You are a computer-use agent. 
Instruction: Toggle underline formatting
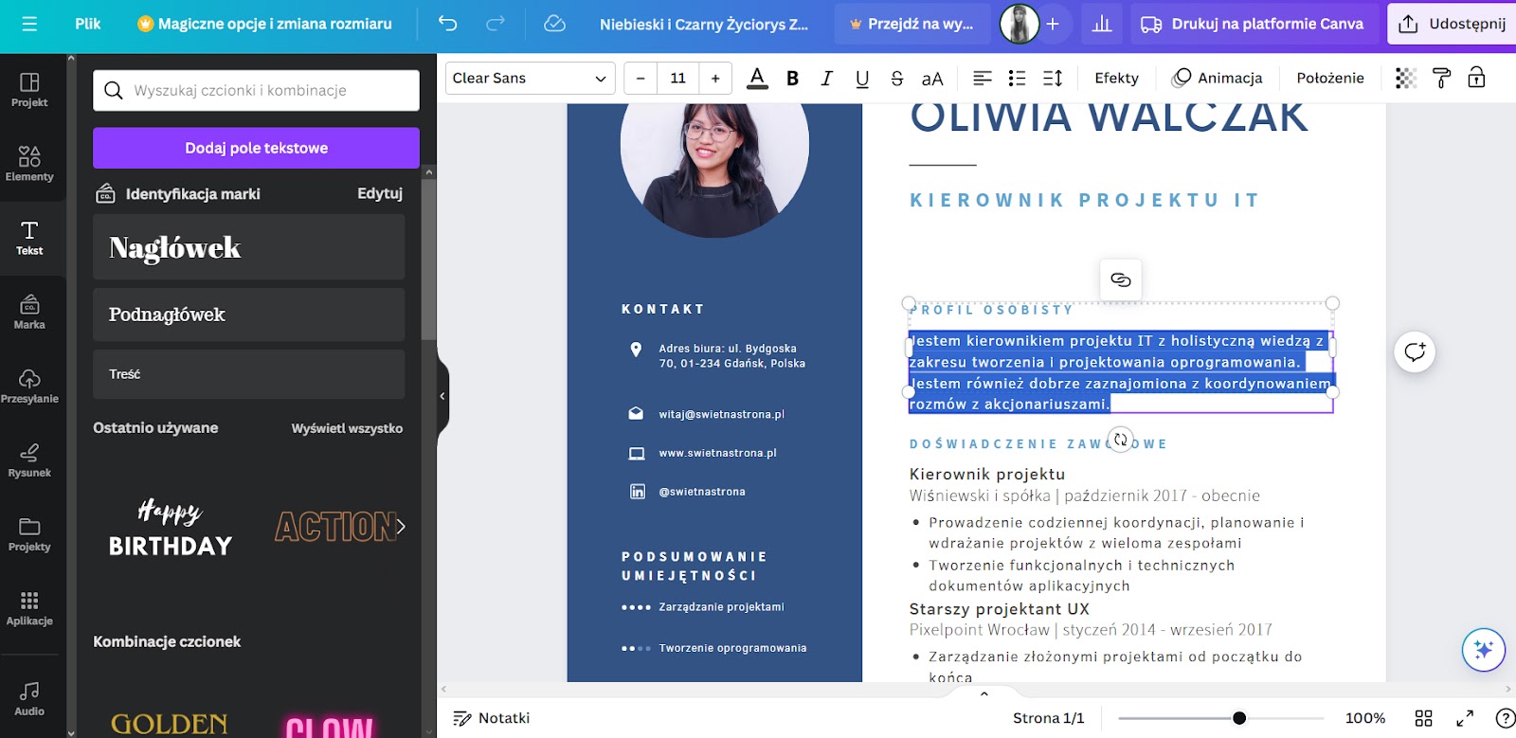[x=862, y=79]
